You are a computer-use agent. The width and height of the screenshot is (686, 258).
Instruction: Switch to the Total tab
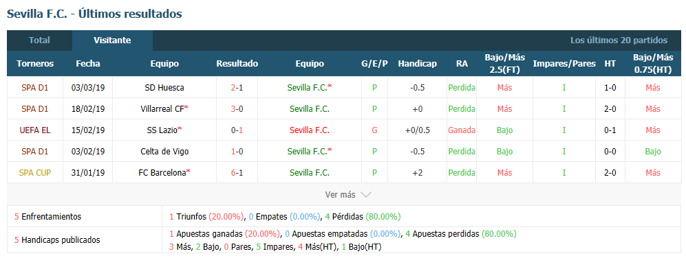[39, 40]
